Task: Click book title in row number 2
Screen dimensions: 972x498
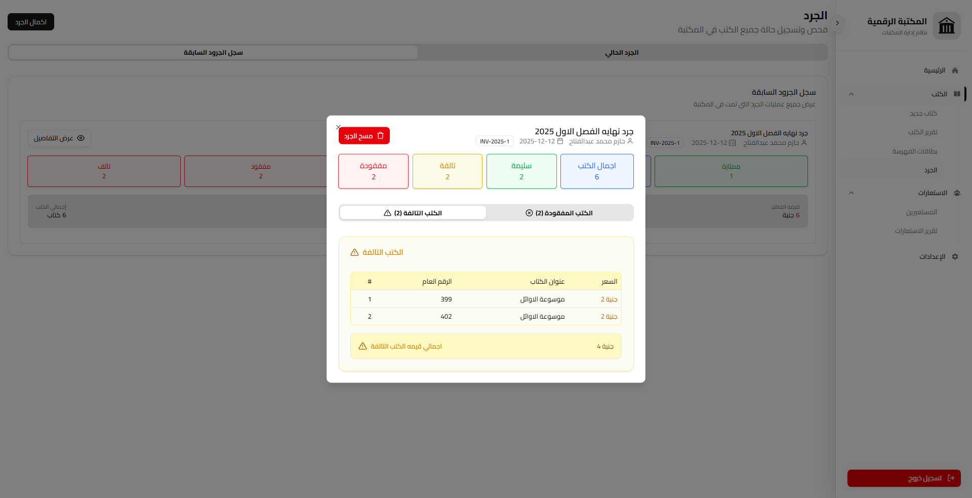Action: [542, 317]
